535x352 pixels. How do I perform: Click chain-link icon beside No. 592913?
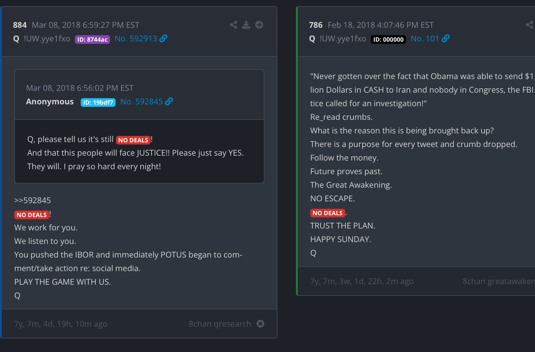(x=164, y=39)
